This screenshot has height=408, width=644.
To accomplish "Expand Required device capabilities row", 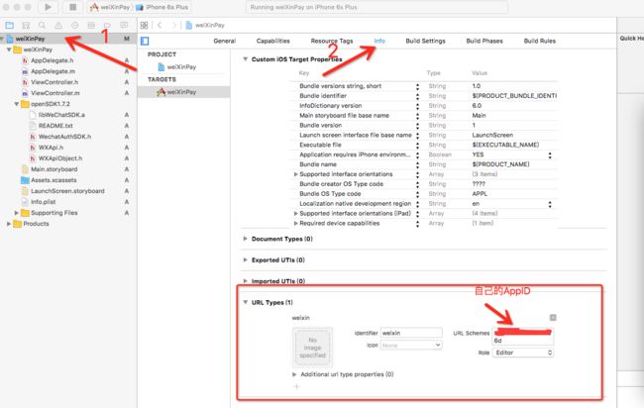I will tap(295, 223).
